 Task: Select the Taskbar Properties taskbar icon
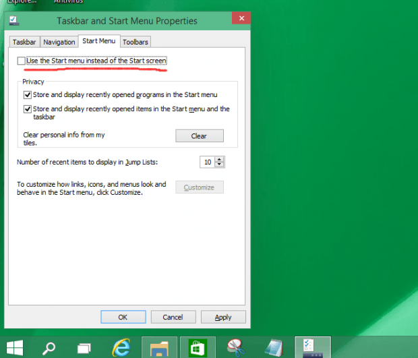click(x=313, y=347)
